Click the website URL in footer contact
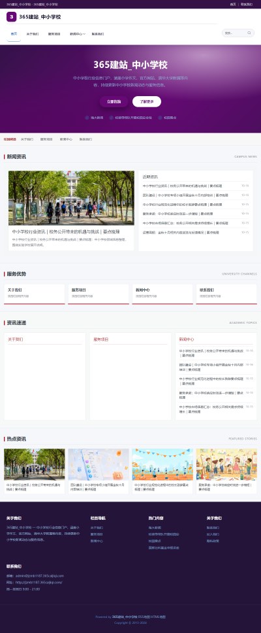 39,583
